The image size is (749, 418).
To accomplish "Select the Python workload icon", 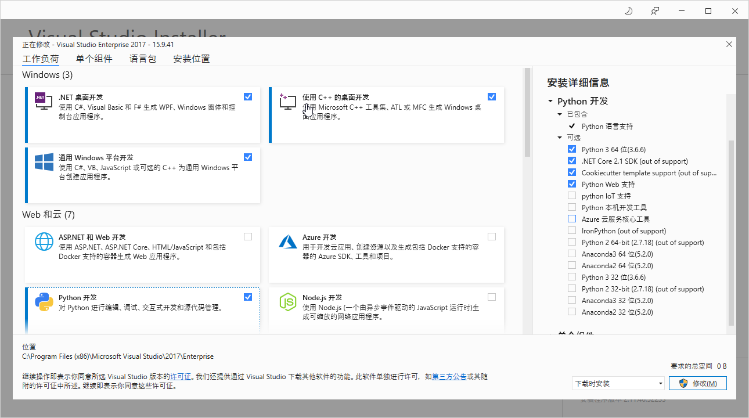I will [44, 302].
